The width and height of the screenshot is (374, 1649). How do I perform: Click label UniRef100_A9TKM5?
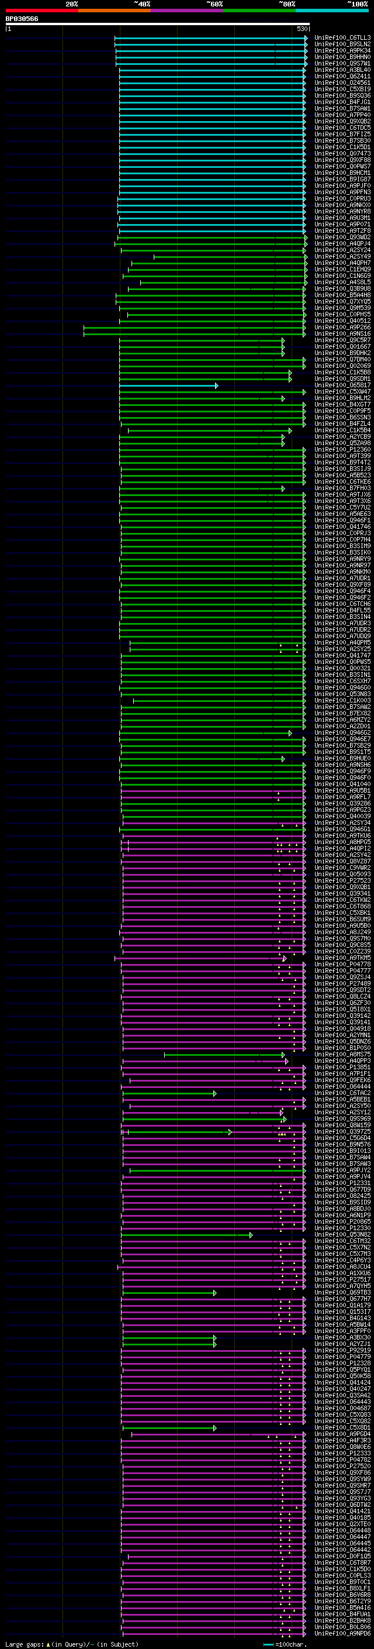coord(342,958)
